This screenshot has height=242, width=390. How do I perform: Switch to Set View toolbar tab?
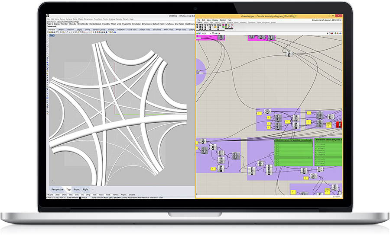pyautogui.click(x=71, y=30)
